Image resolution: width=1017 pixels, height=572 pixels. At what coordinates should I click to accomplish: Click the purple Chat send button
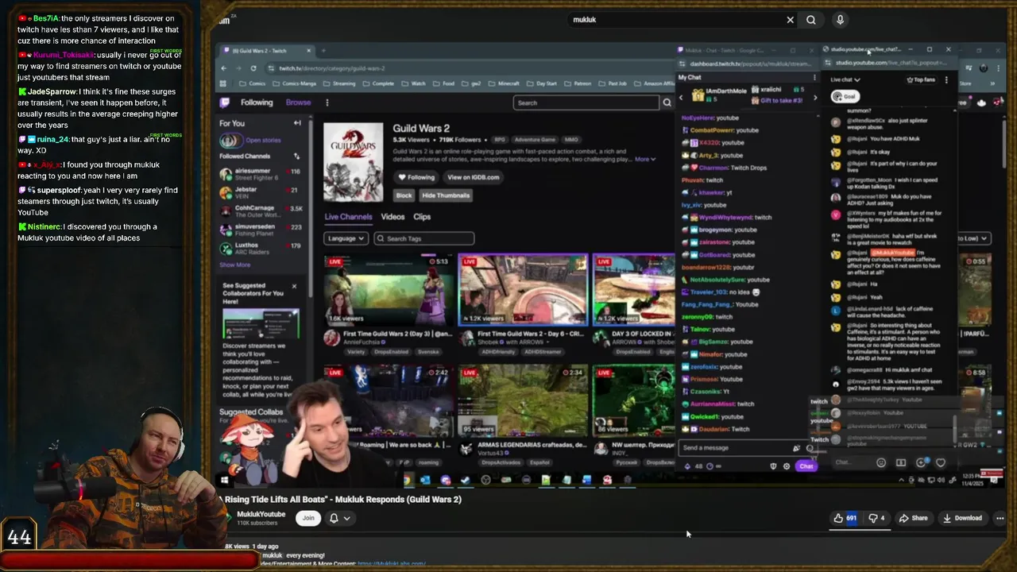point(806,466)
